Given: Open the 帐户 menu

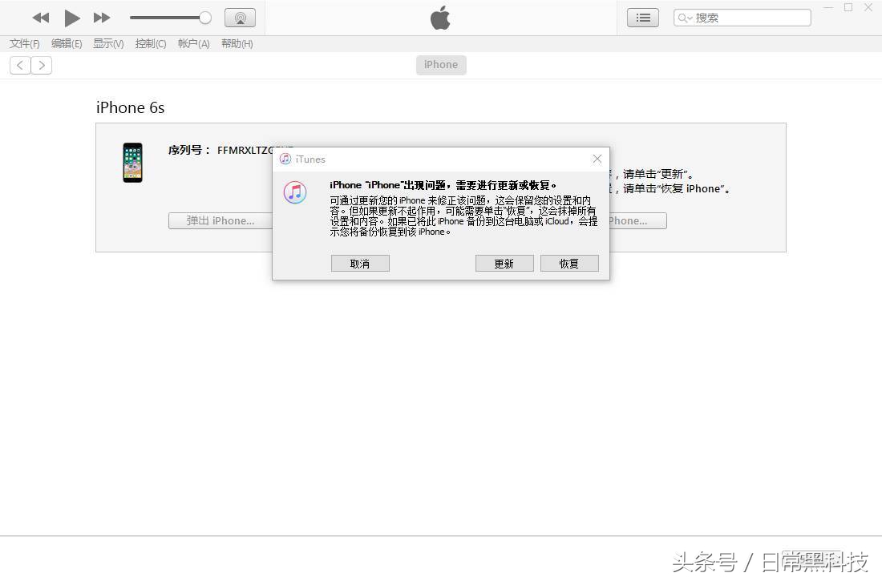Looking at the screenshot, I should coord(192,43).
